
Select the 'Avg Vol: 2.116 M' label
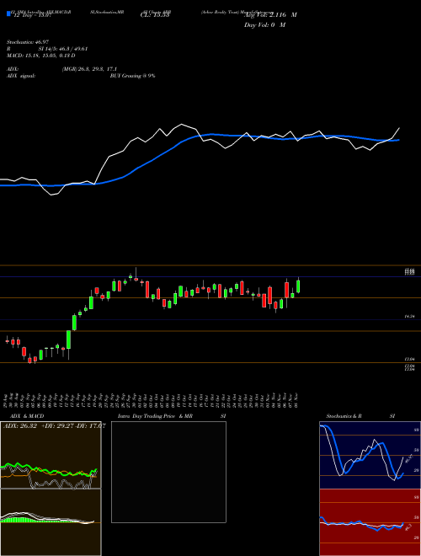(270, 15)
